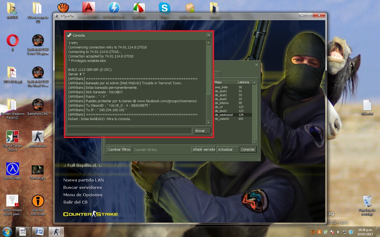380x237 pixels.
Task: Open the Android package box icon
Action: pyautogui.click(x=190, y=7)
